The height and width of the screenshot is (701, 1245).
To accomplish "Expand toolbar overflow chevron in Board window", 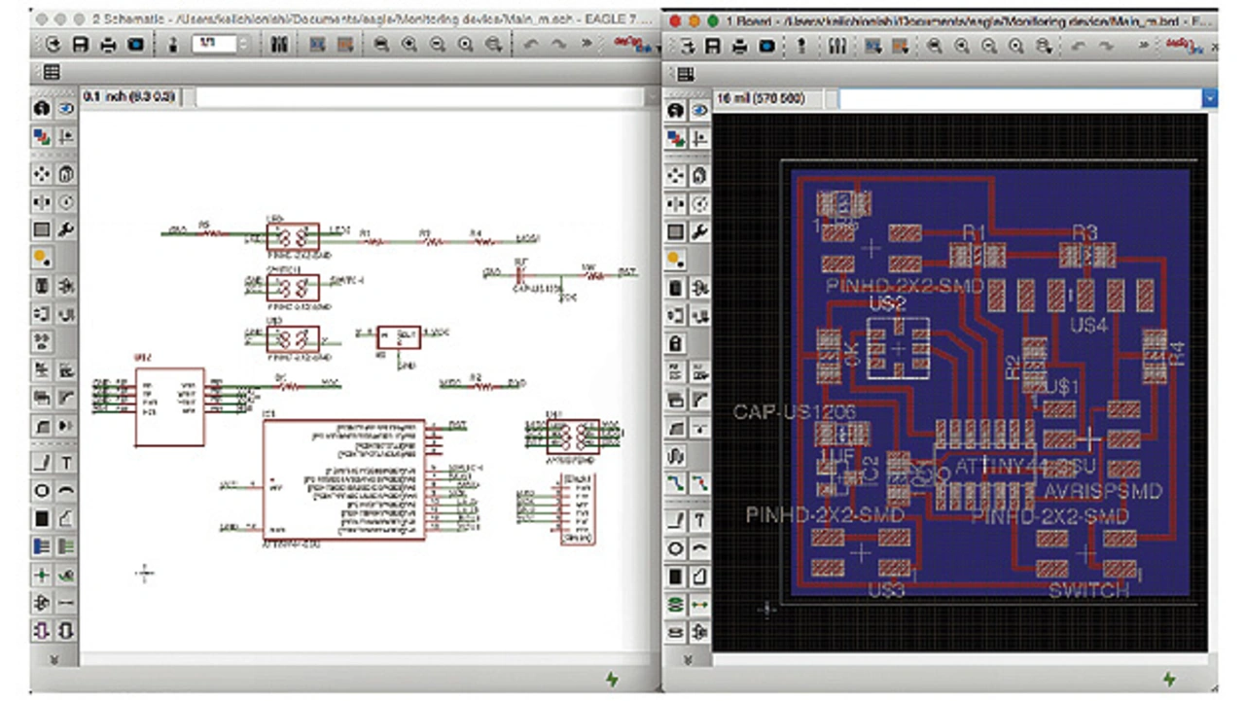I will click(1144, 46).
